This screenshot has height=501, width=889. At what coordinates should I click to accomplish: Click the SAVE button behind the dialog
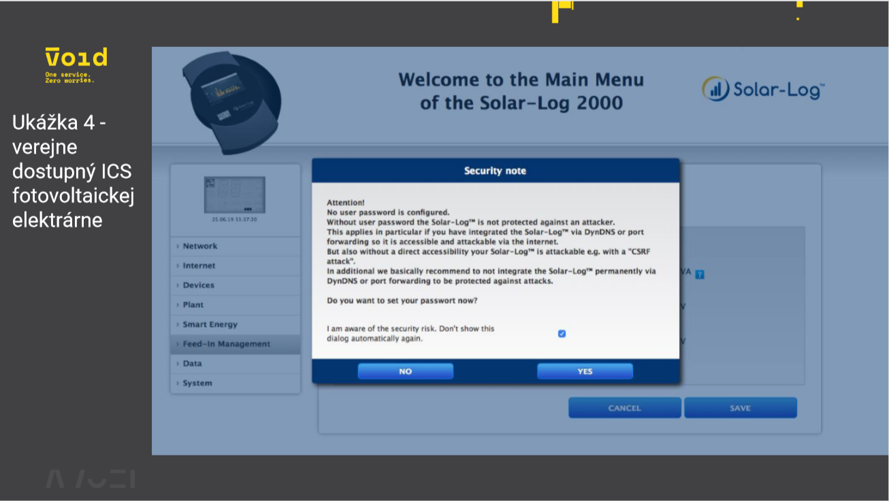741,408
